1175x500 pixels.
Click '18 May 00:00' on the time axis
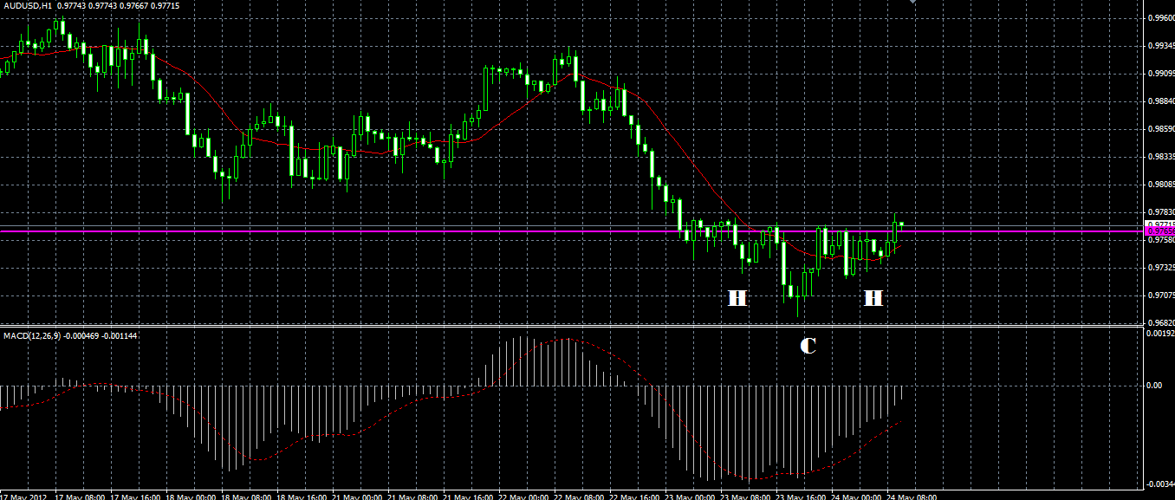pos(191,497)
